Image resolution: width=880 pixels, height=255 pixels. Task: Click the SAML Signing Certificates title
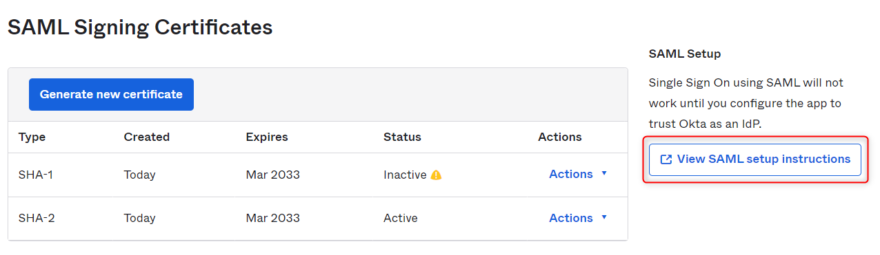coord(140,27)
